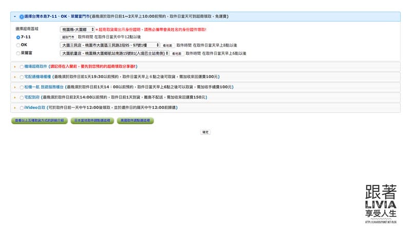Screen dimensions: 411x238
Task: Choose the 7-11 radio button
Action: coord(18,37)
